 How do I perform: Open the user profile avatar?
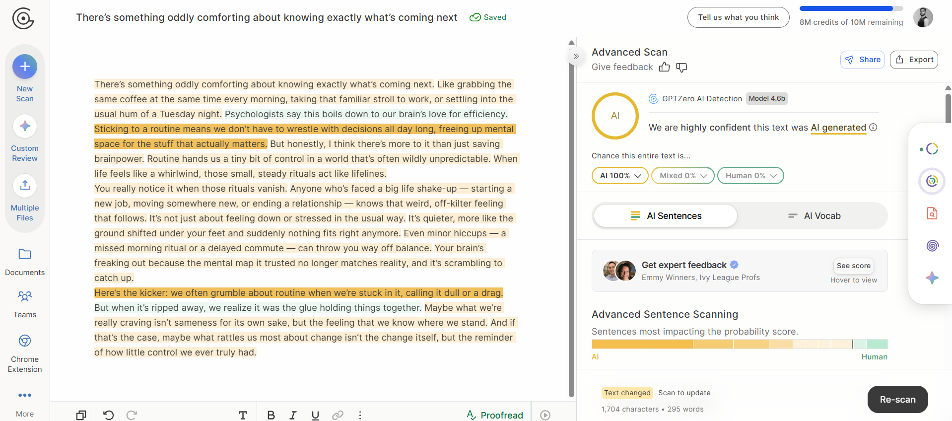point(923,17)
